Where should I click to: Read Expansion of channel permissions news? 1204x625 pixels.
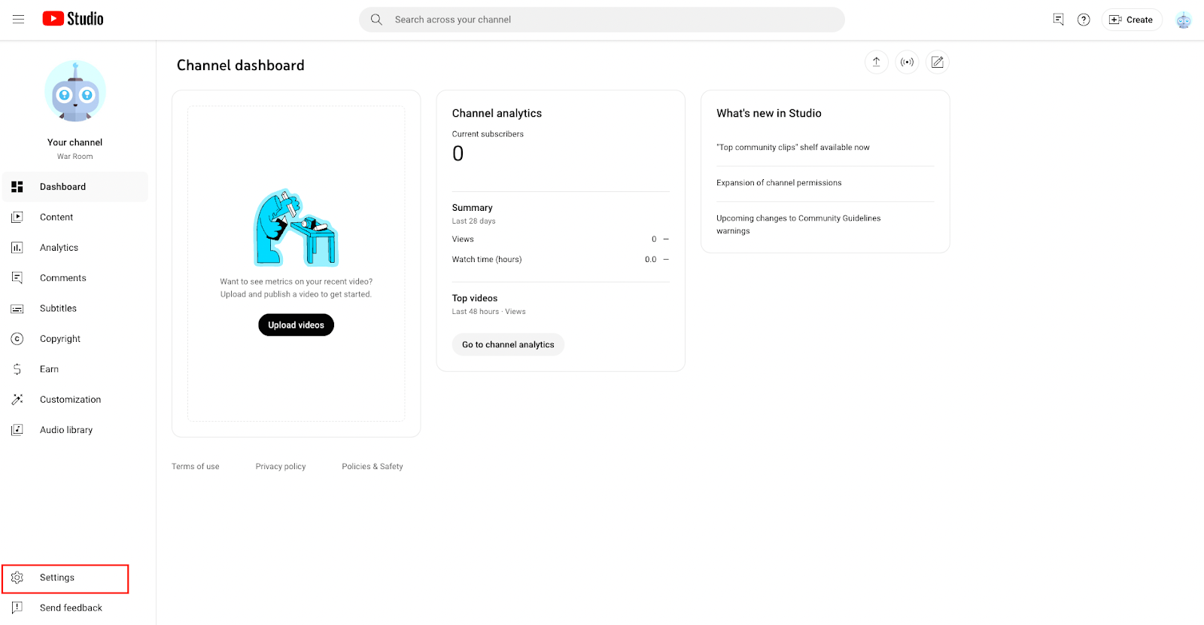click(x=779, y=183)
